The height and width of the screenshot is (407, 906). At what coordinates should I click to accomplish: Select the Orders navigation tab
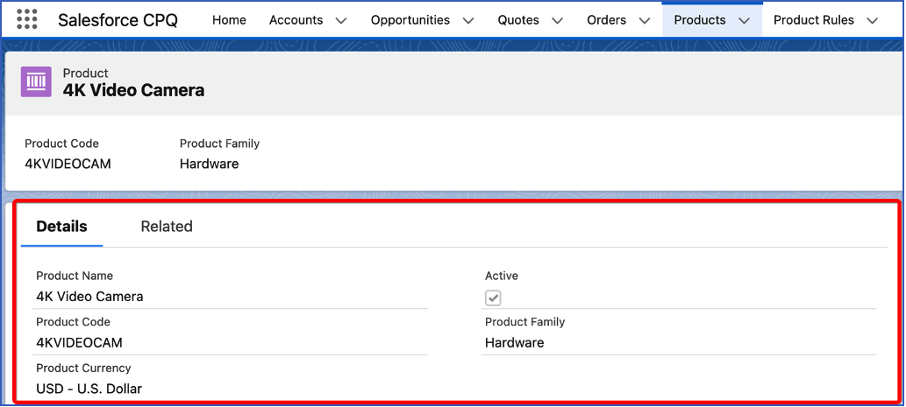point(606,20)
